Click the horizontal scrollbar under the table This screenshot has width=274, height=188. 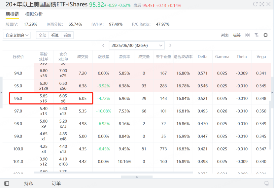(114, 172)
